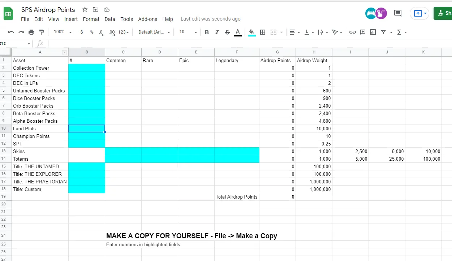Open the zoom 100% dropdown
Screen dimensions: 452x261
(63, 32)
